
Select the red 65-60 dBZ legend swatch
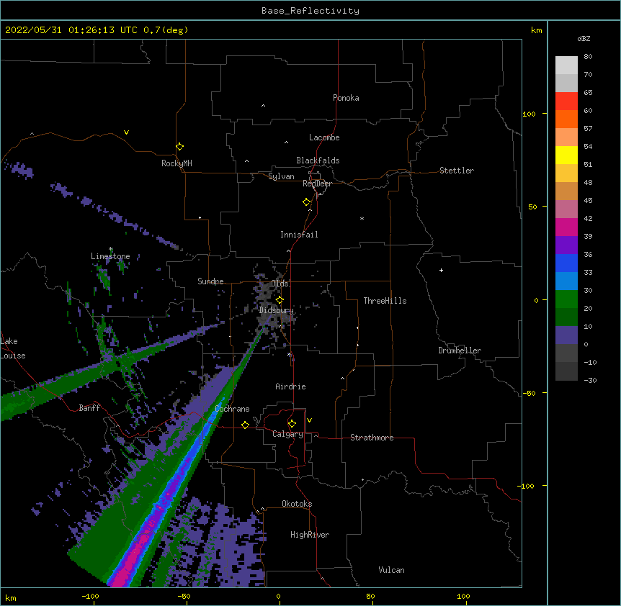point(566,101)
